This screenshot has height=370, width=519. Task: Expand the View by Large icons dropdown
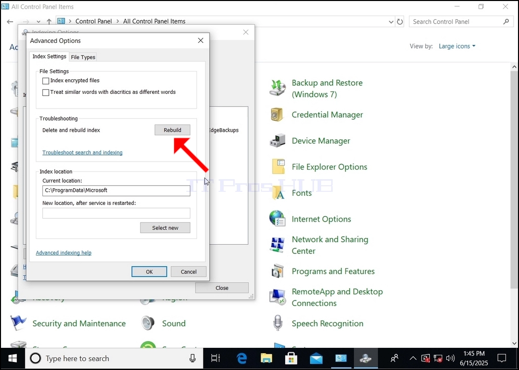(x=457, y=46)
